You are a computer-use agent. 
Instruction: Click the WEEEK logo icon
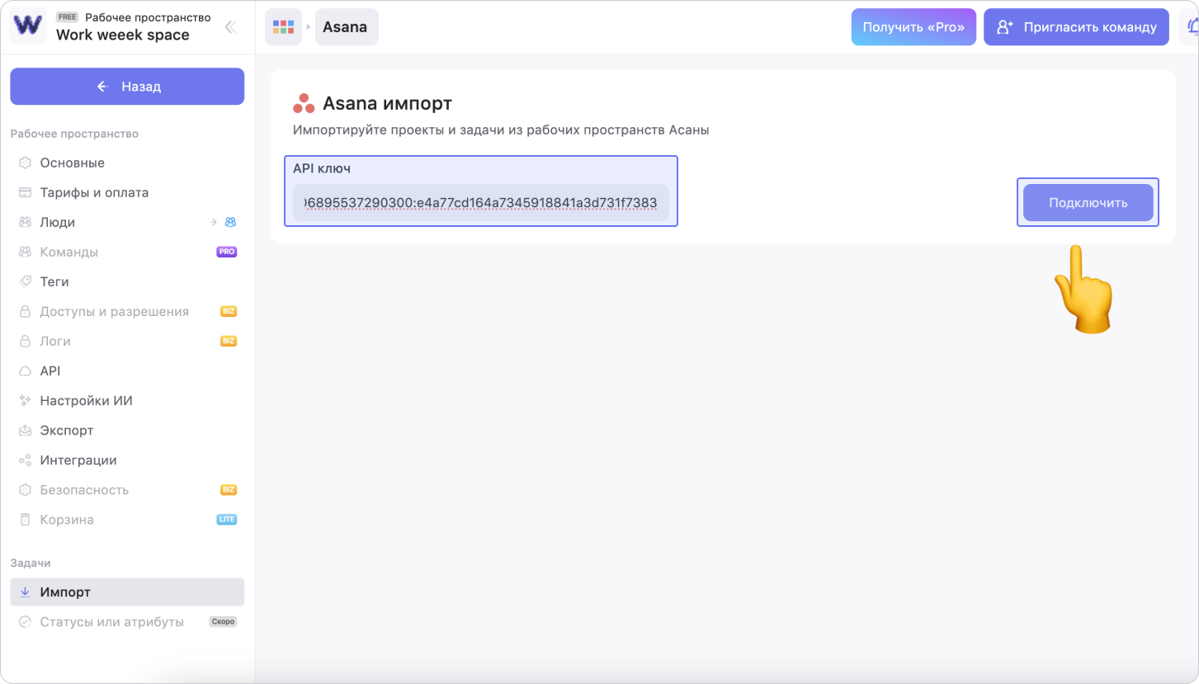click(x=28, y=26)
